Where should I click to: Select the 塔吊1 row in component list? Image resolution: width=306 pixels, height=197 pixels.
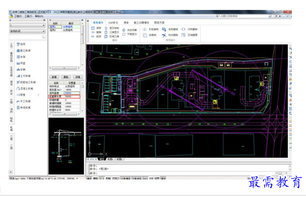(64, 27)
